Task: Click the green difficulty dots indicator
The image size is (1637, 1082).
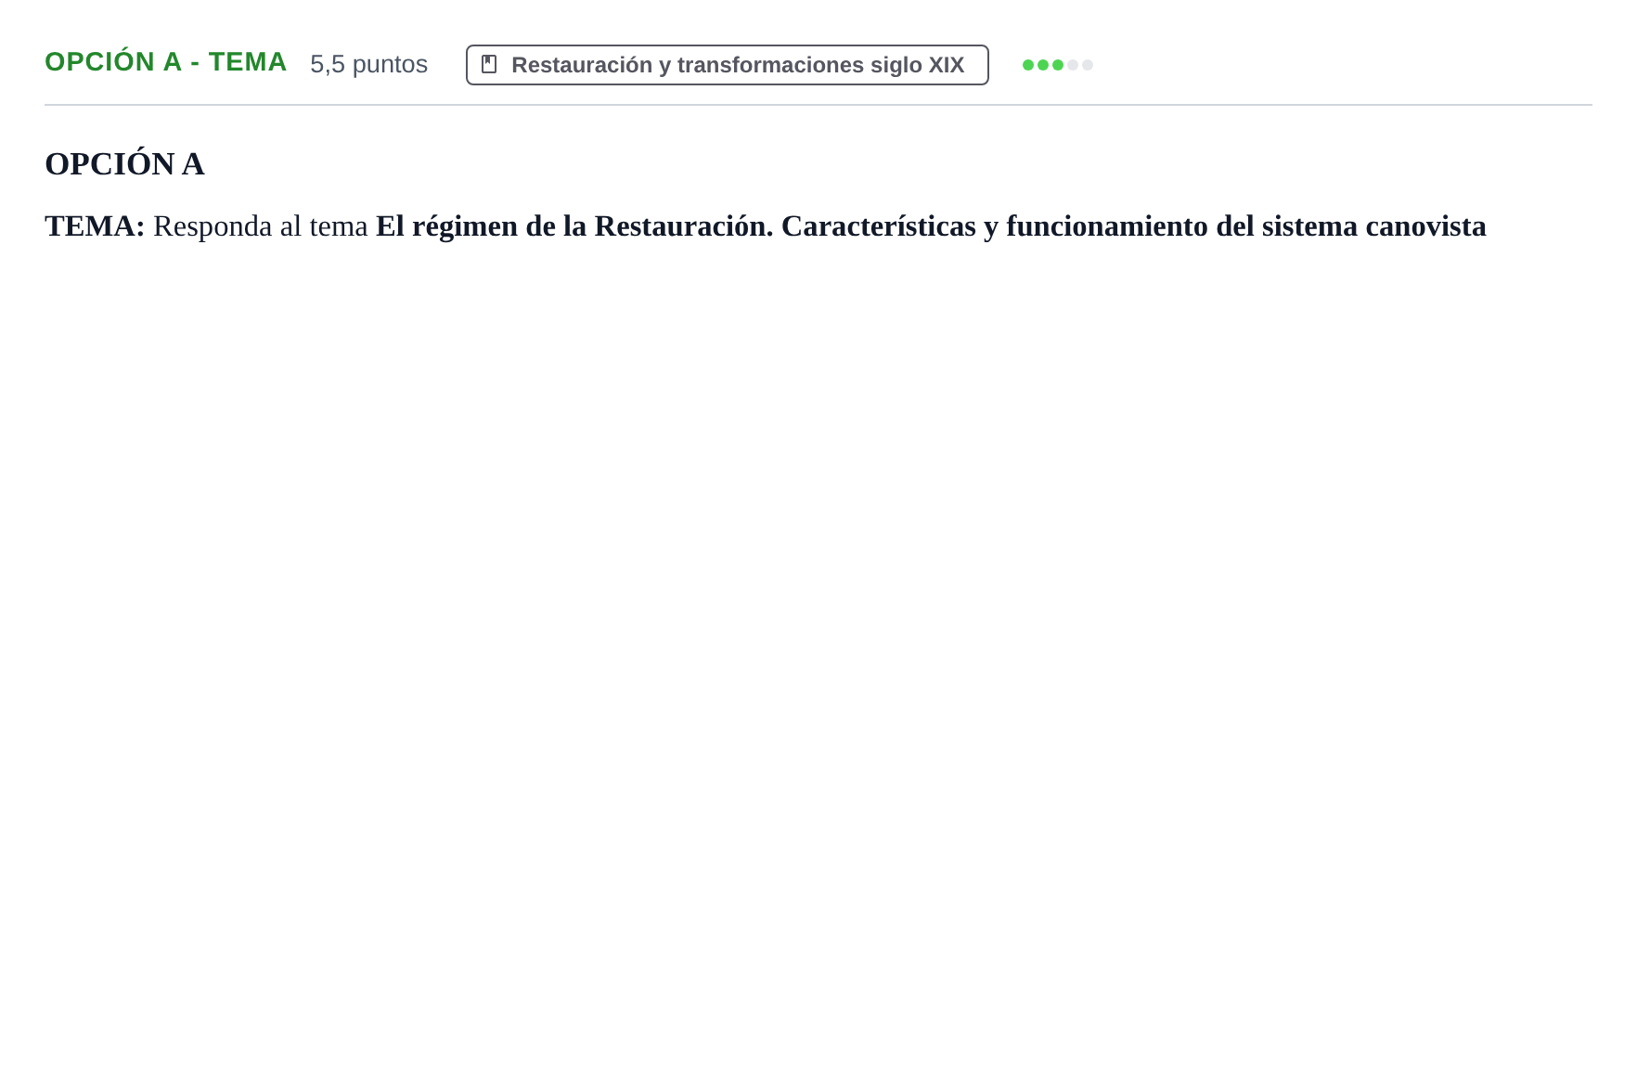Action: [x=1058, y=65]
